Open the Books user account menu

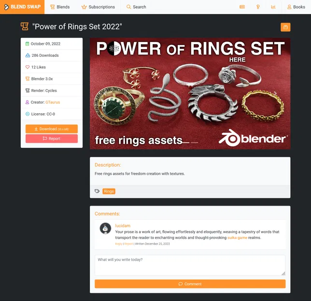coord(296,7)
